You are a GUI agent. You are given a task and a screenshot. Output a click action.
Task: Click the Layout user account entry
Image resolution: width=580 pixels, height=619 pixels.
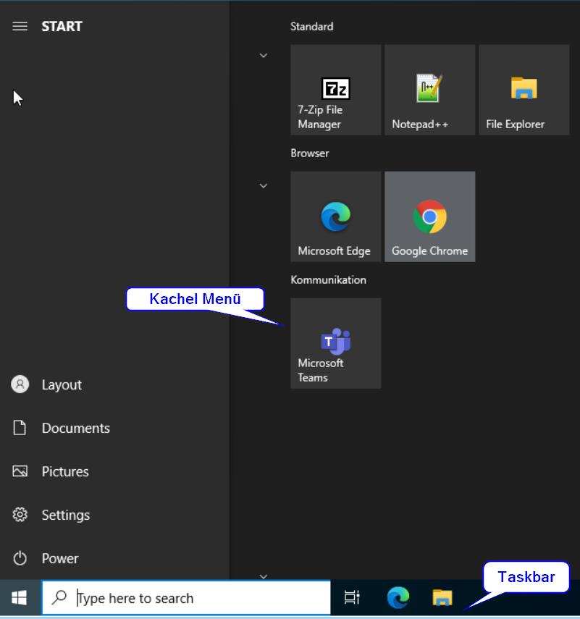pos(114,384)
